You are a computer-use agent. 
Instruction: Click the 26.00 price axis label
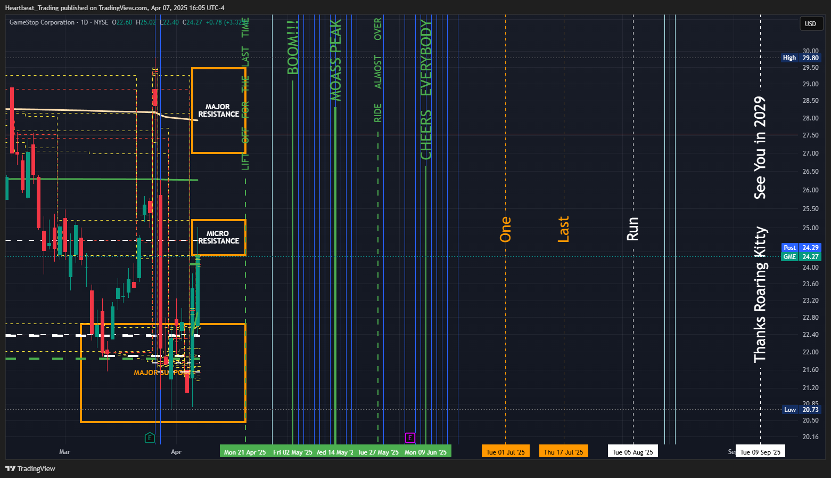(x=811, y=190)
